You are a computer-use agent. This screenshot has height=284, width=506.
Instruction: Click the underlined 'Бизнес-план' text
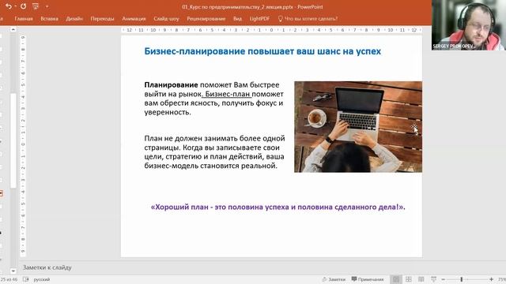click(x=228, y=94)
